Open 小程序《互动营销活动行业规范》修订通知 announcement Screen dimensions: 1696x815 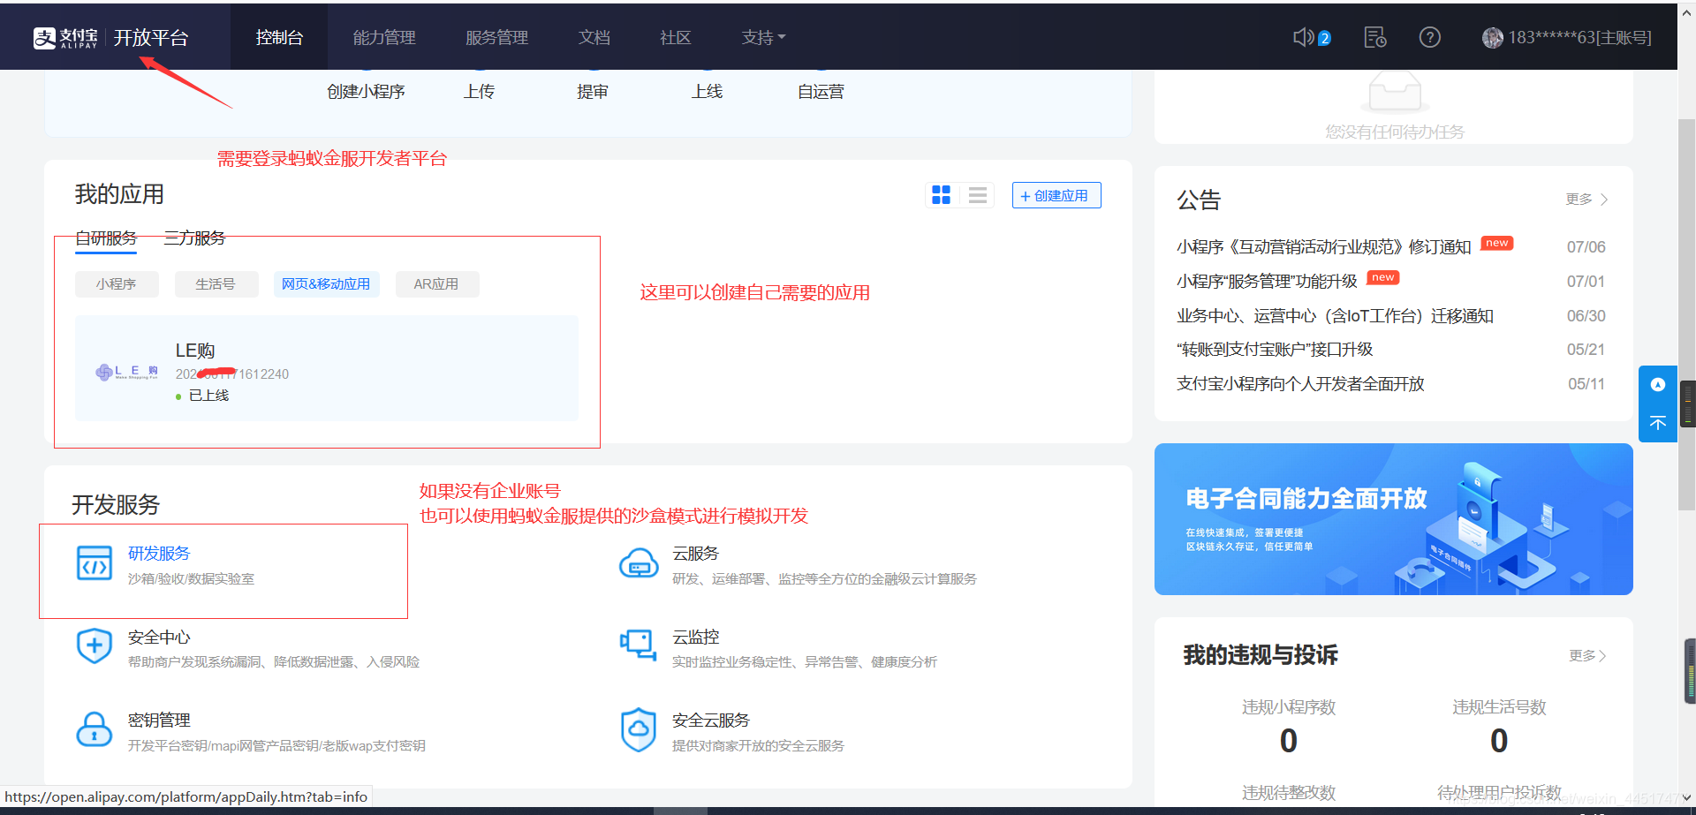[1323, 247]
